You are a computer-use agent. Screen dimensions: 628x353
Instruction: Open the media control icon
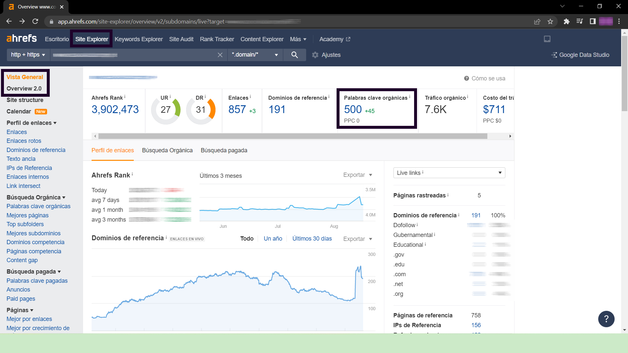pos(580,21)
